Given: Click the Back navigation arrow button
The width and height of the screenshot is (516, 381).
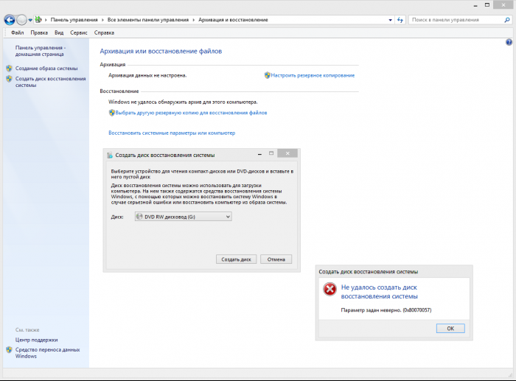Looking at the screenshot, I should pyautogui.click(x=10, y=20).
